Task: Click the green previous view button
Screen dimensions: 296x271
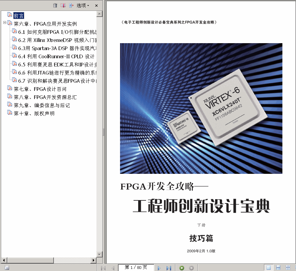Action: pyautogui.click(x=182, y=268)
